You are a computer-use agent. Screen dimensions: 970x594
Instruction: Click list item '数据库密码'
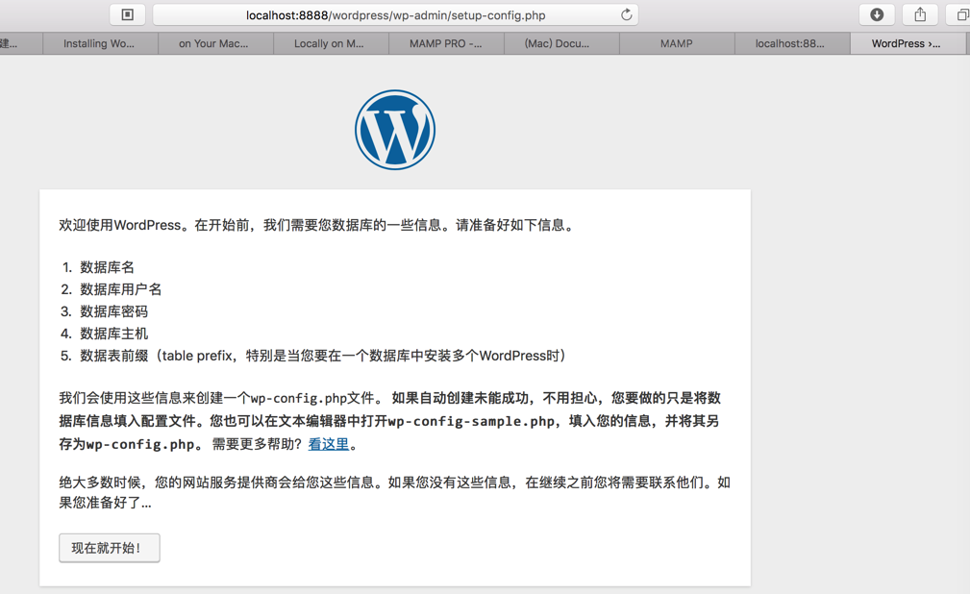(x=113, y=311)
